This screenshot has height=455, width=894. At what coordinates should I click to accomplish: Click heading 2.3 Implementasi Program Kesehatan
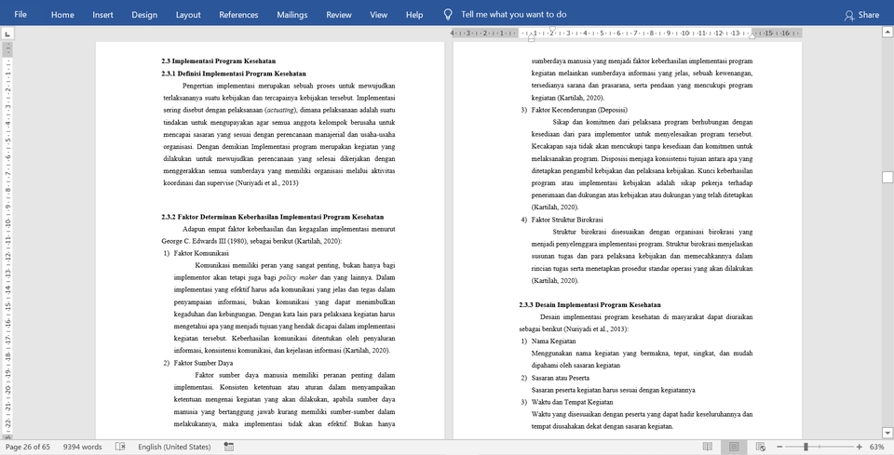218,60
